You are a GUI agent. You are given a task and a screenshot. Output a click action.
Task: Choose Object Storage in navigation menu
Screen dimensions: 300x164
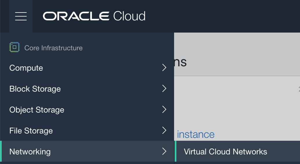(x=37, y=110)
